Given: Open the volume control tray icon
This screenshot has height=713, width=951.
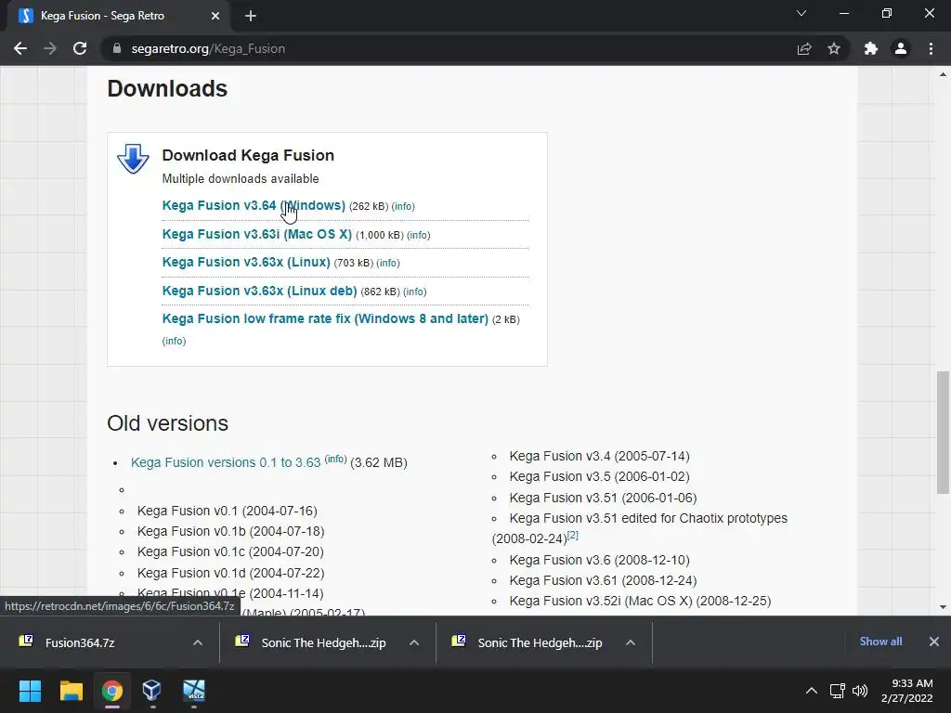Looking at the screenshot, I should point(860,691).
